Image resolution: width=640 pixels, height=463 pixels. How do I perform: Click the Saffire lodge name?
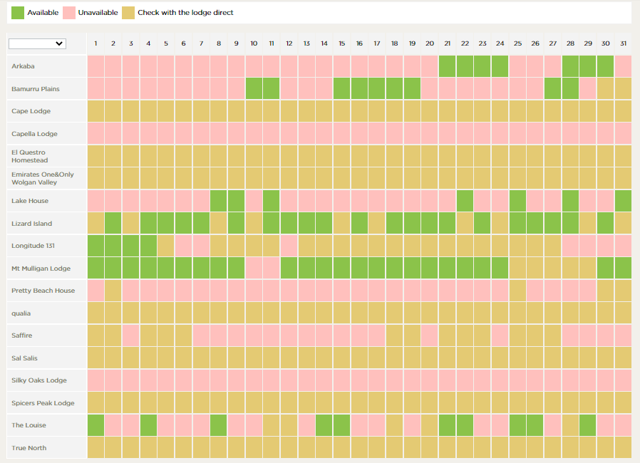(x=21, y=335)
